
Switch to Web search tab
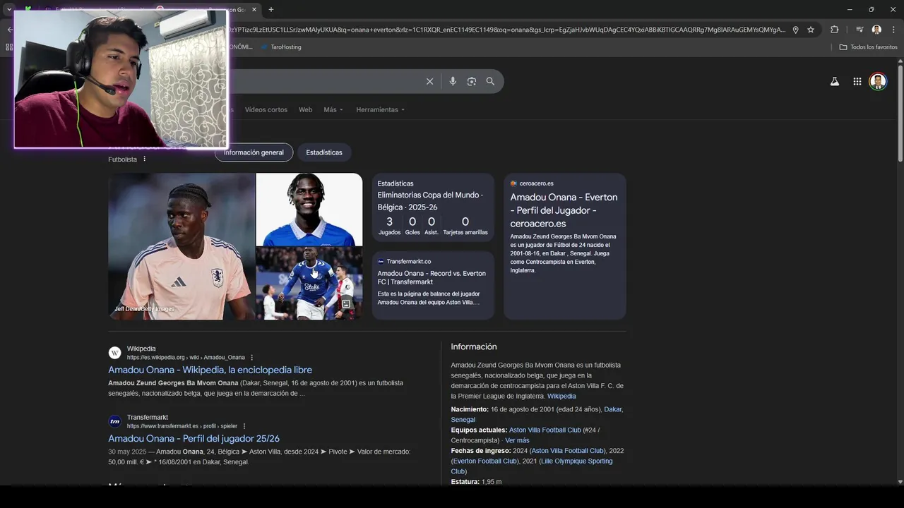pyautogui.click(x=305, y=109)
